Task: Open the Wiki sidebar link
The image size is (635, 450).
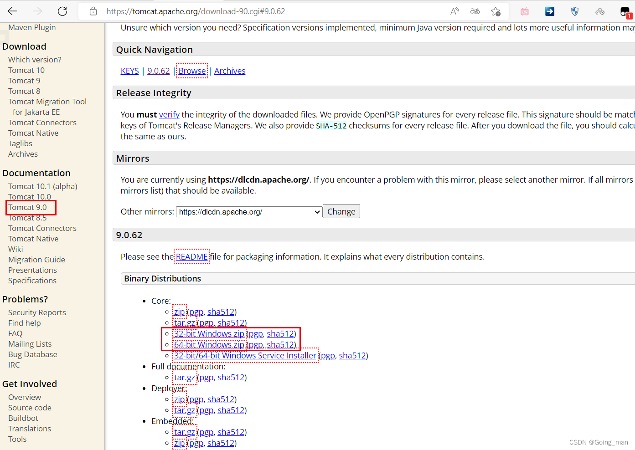Action: coord(15,249)
